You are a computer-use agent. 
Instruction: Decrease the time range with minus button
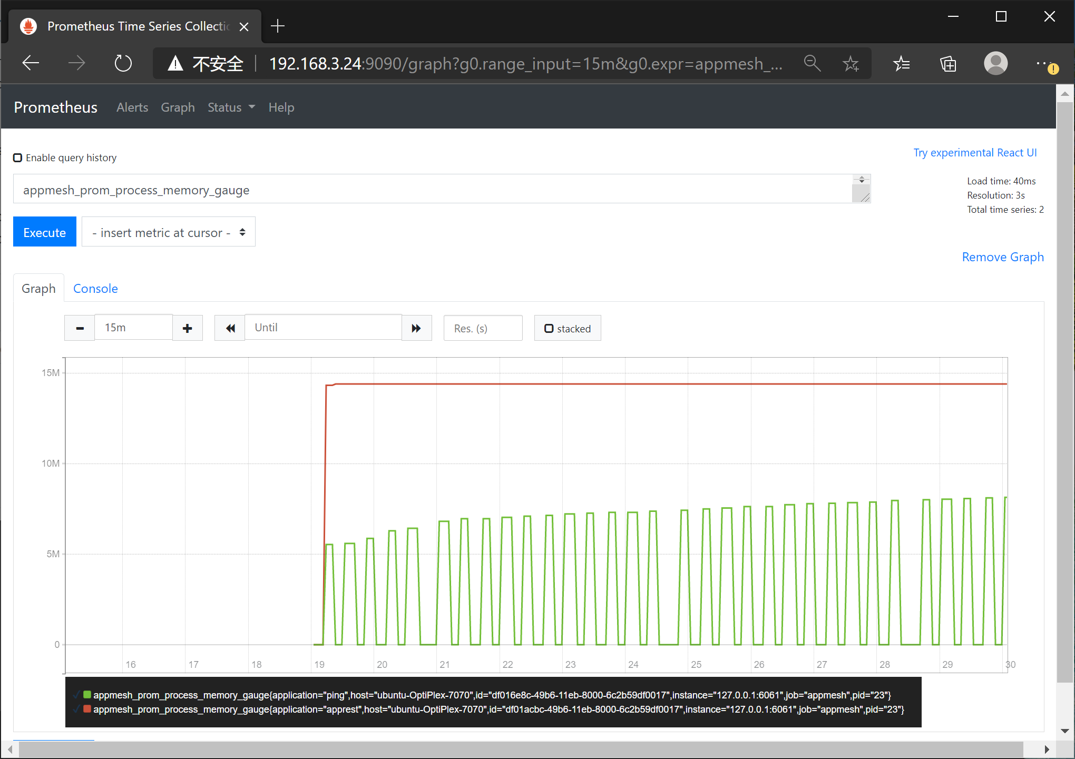(80, 328)
